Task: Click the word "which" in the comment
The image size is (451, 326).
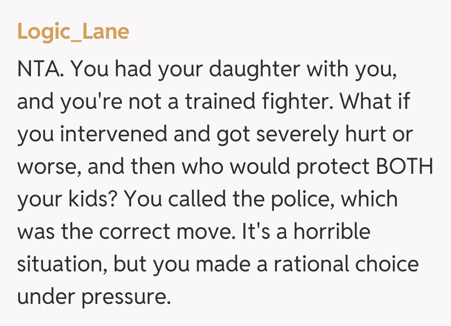Action: pos(369,199)
